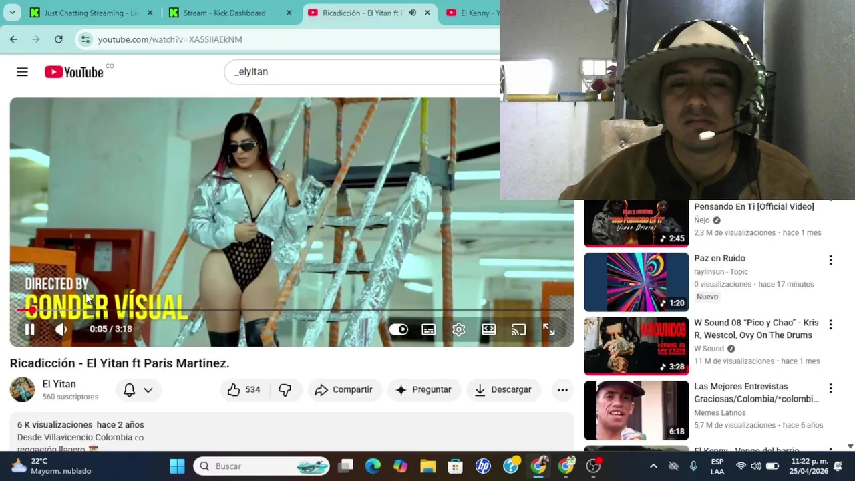
Task: Go to the YouTube home logo
Action: coord(74,72)
